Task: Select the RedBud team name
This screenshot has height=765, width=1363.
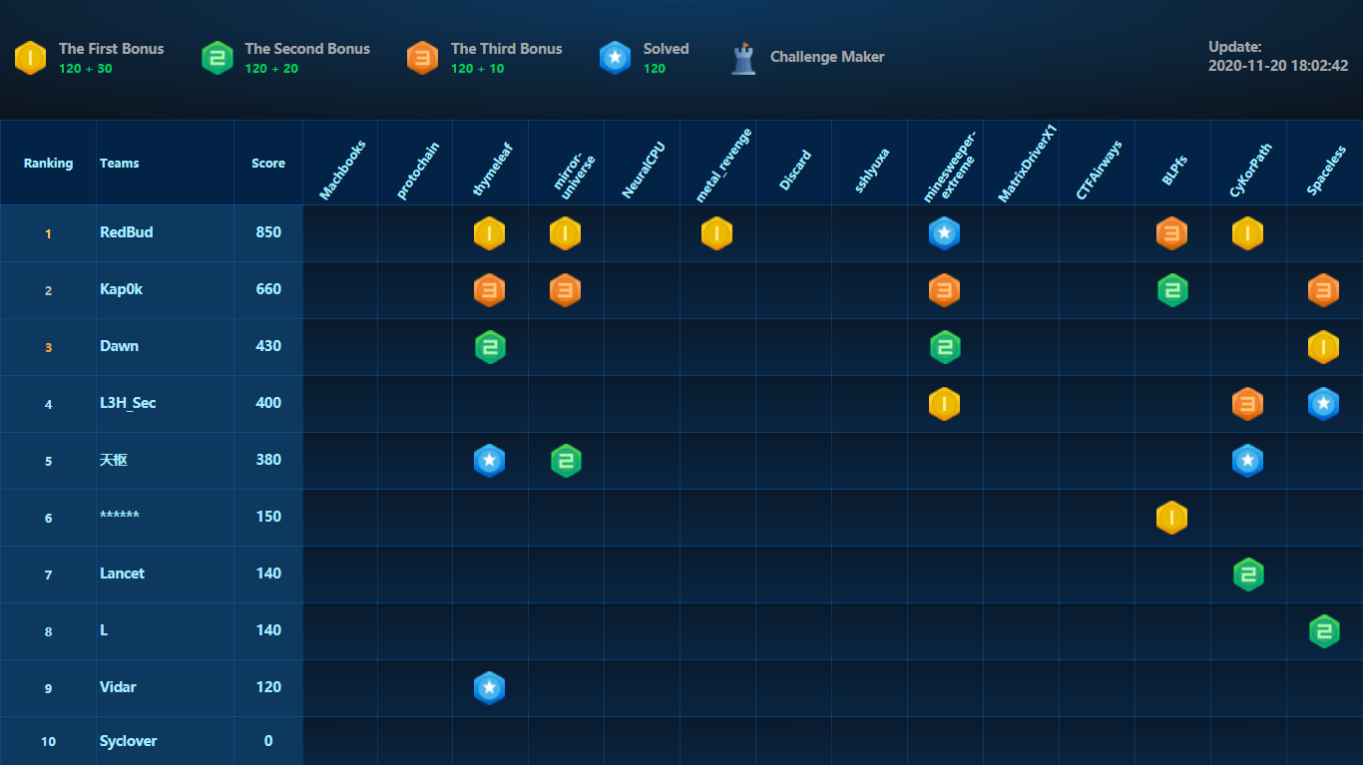Action: (x=127, y=232)
